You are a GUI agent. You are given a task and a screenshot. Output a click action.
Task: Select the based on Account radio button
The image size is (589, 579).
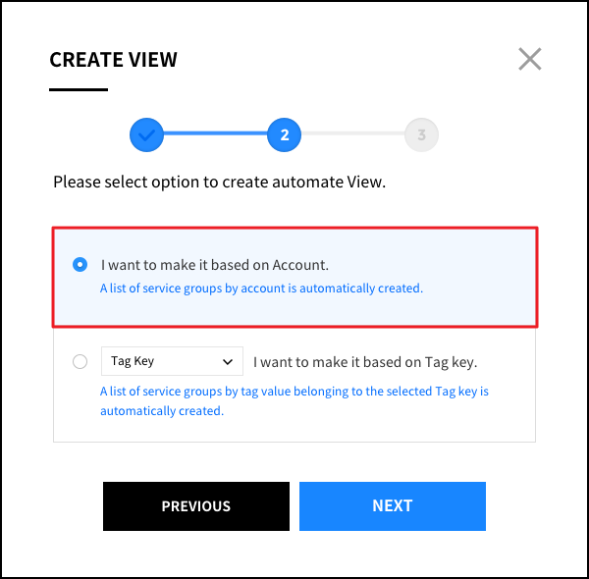tap(80, 264)
